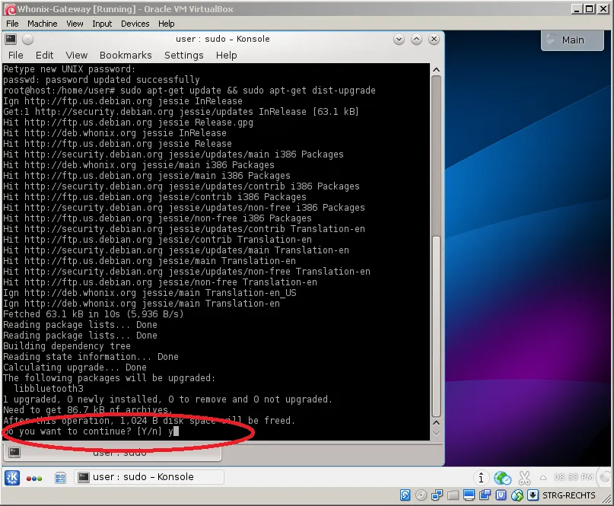Click the VirtualBox optical disc icon

click(421, 495)
